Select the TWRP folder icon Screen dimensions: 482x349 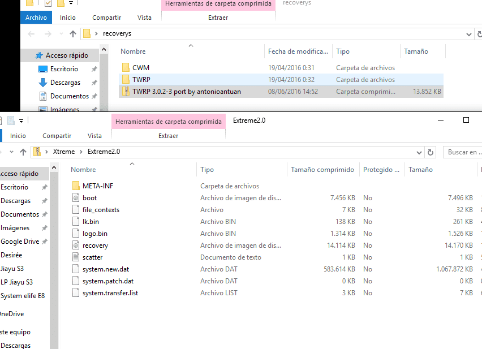(x=126, y=80)
